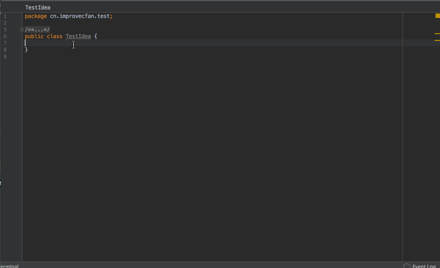Click the closing brace on line 8
Screen dimensions: 440x268
(x=27, y=50)
